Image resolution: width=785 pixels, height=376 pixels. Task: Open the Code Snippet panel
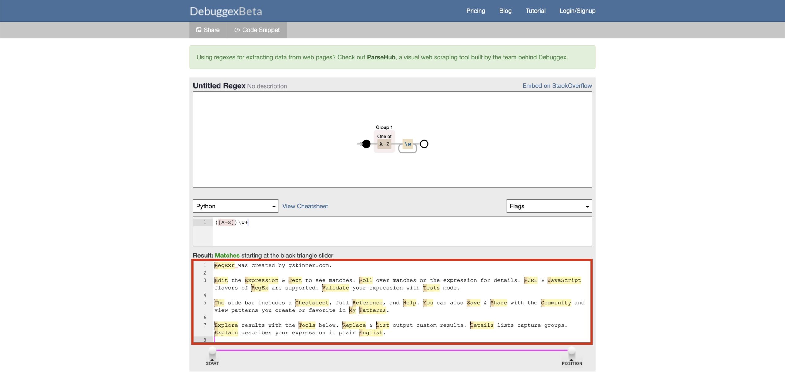coord(257,30)
